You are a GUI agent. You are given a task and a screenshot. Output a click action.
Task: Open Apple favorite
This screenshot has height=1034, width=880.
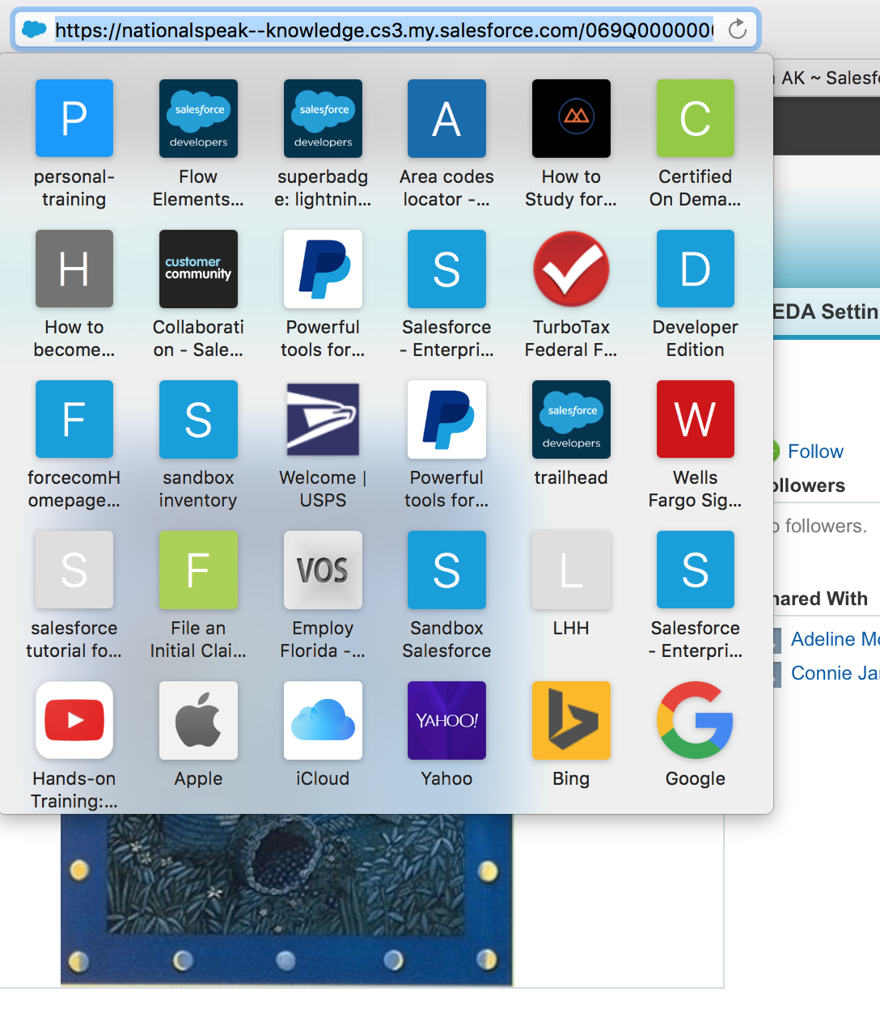tap(198, 720)
